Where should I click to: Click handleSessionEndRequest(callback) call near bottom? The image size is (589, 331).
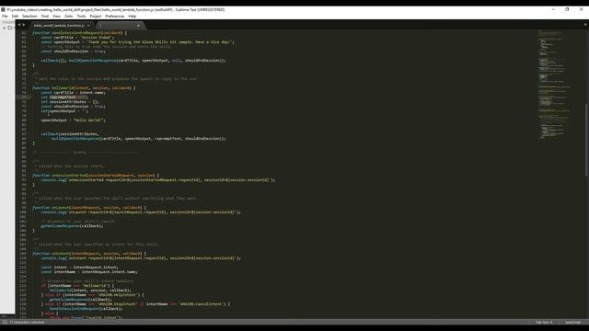86,309
